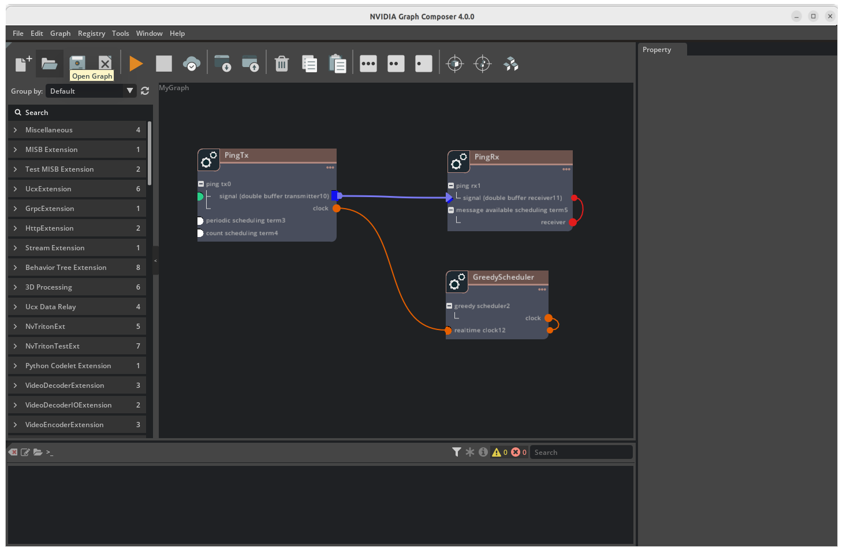Viewport: 843px width, 552px height.
Task: Open the Help menu
Action: coord(177,34)
